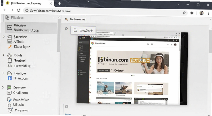
Task: Click the Sernie link at bottom
Action: (x=68, y=114)
